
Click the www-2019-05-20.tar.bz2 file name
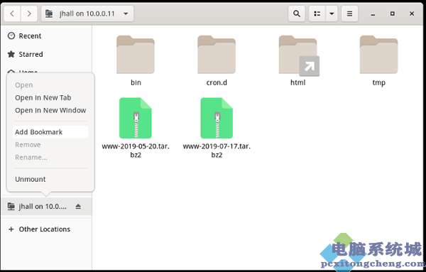tap(136, 151)
